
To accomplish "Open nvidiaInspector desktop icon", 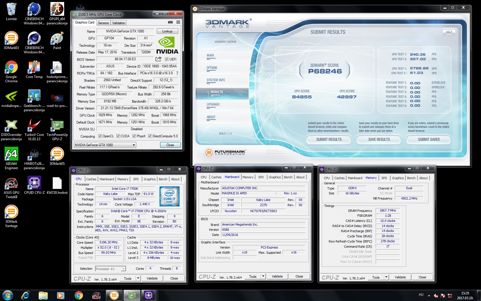I will 11,98.
